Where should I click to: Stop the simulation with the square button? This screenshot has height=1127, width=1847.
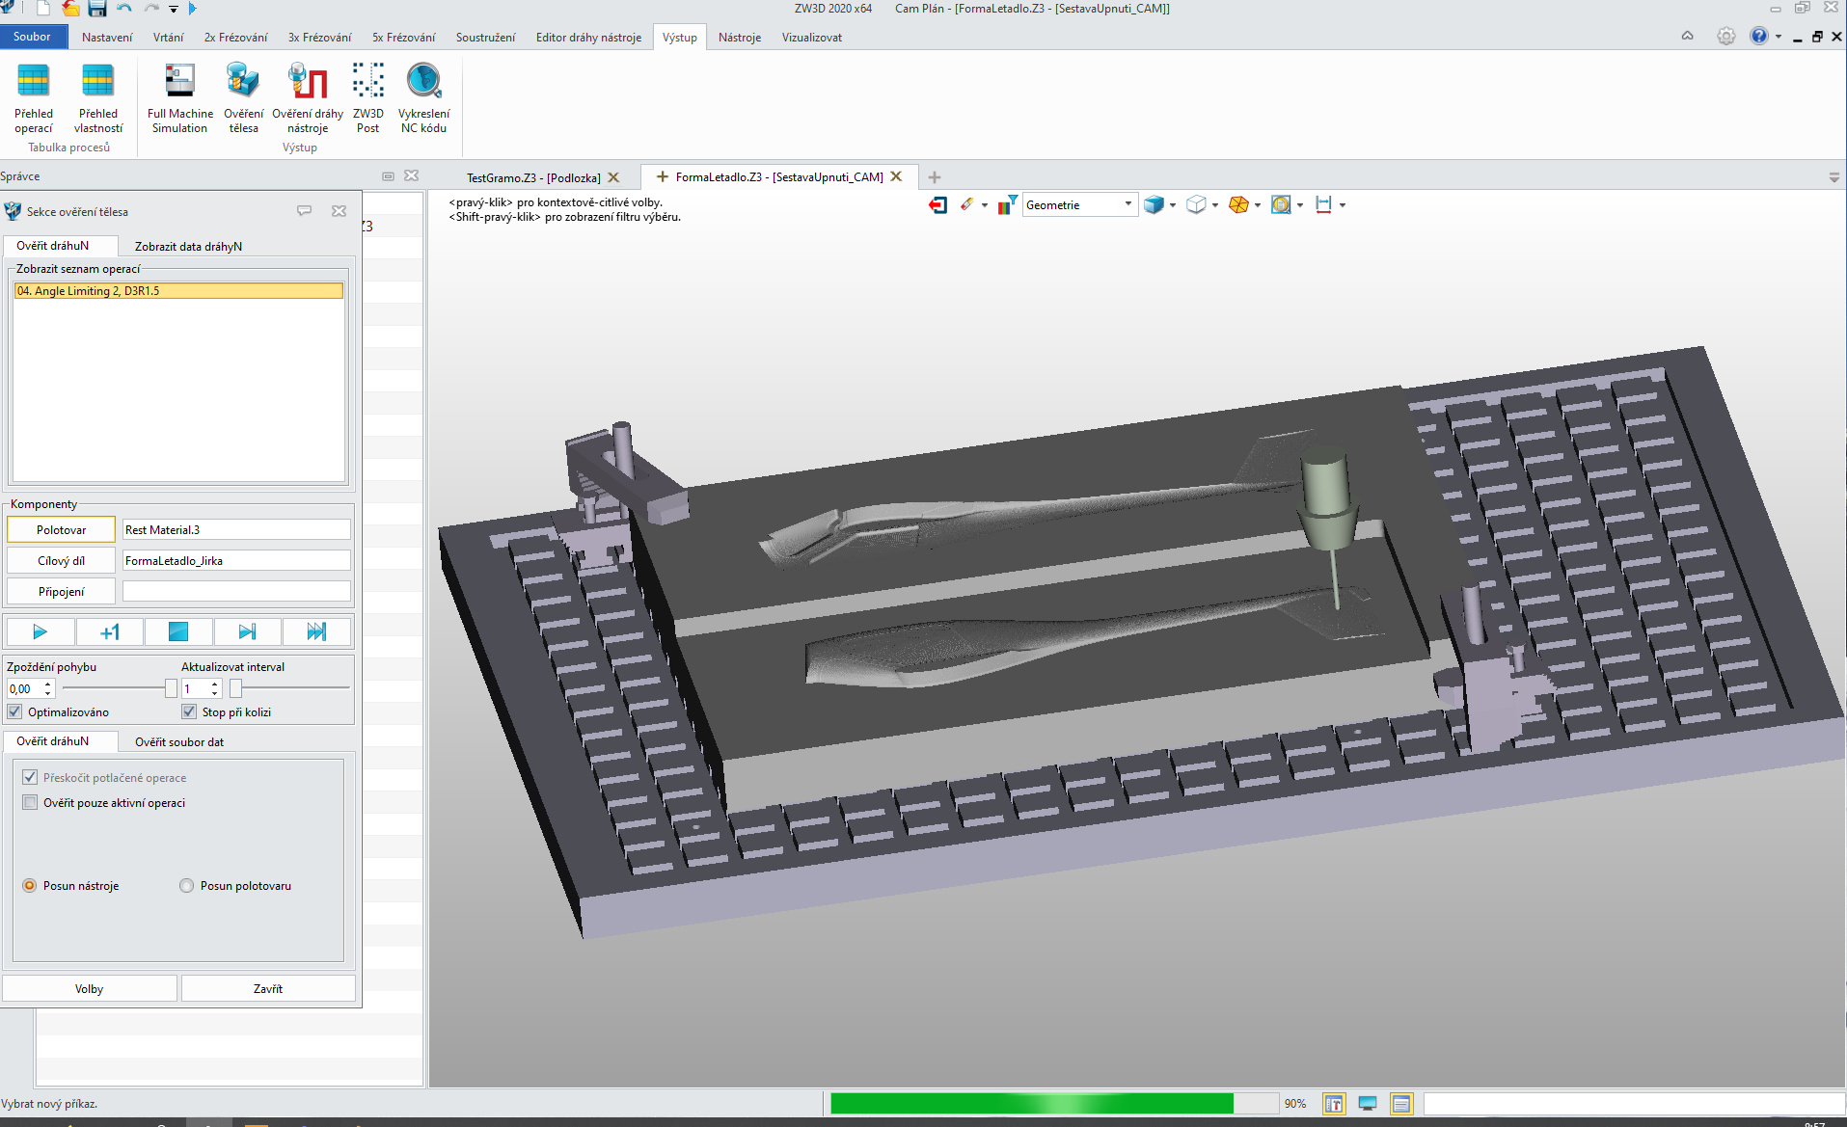tap(178, 631)
